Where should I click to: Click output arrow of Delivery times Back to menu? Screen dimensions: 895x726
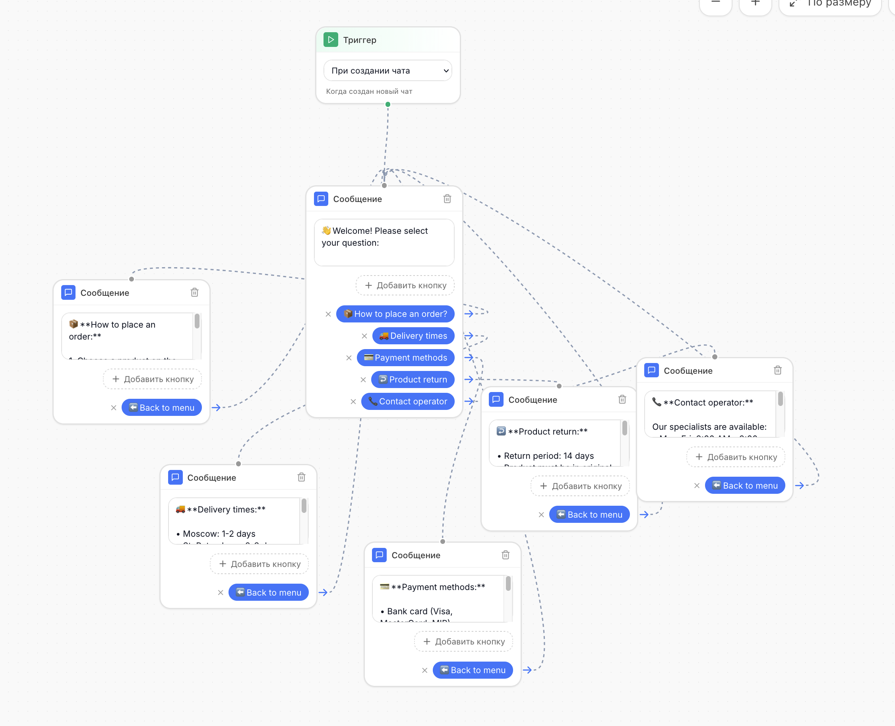pyautogui.click(x=323, y=592)
